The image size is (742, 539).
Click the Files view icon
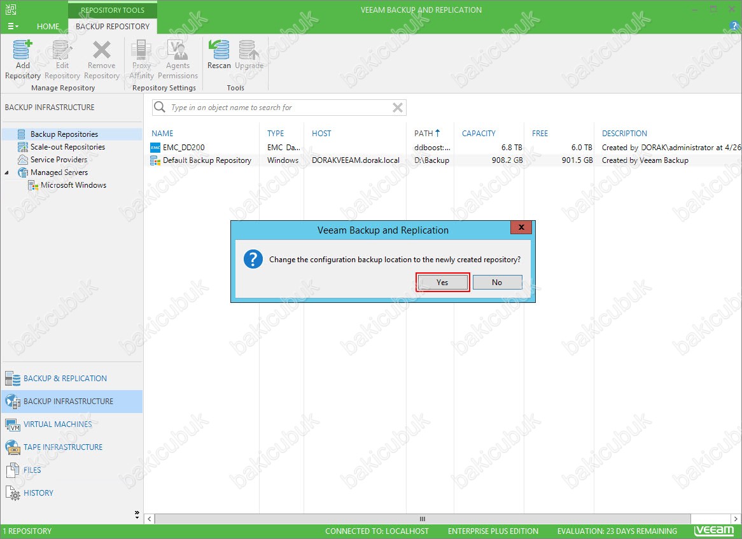(12, 470)
